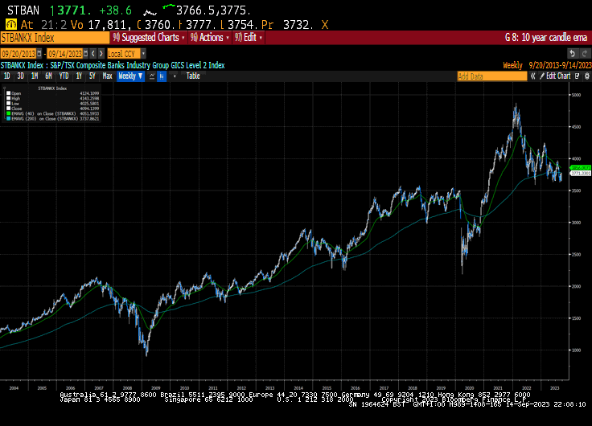
Task: Open start date calendar picker
Action: [39, 54]
